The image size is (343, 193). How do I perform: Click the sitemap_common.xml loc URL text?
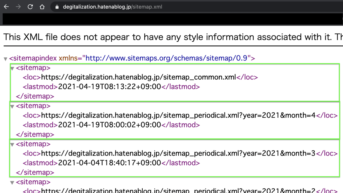pos(139,77)
